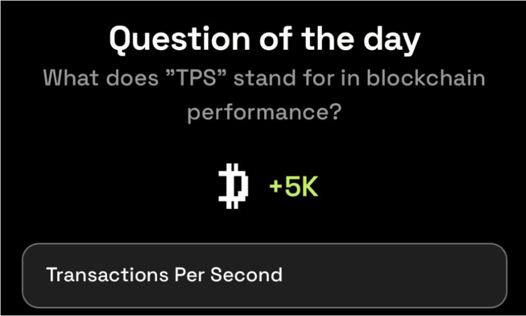Viewport: 526px width, 316px height.
Task: Click the word "of" in the heading
Action: click(266, 40)
